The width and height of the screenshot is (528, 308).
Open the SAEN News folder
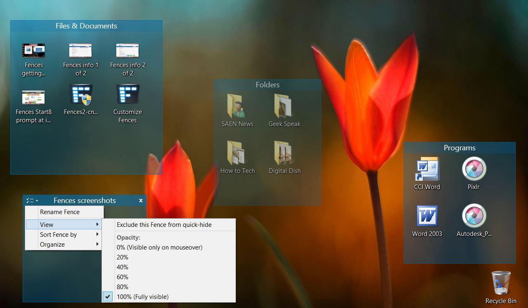click(x=237, y=105)
